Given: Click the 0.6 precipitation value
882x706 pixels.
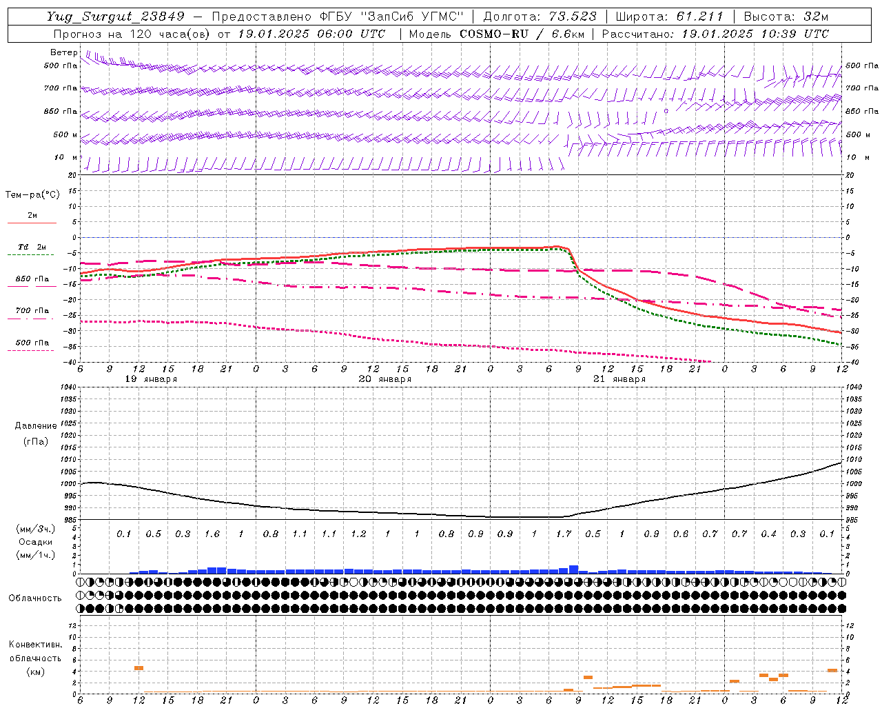Looking at the screenshot, I should pos(681,534).
